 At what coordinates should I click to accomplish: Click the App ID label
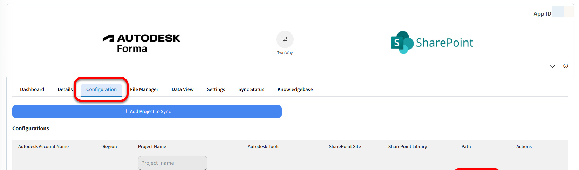[542, 14]
